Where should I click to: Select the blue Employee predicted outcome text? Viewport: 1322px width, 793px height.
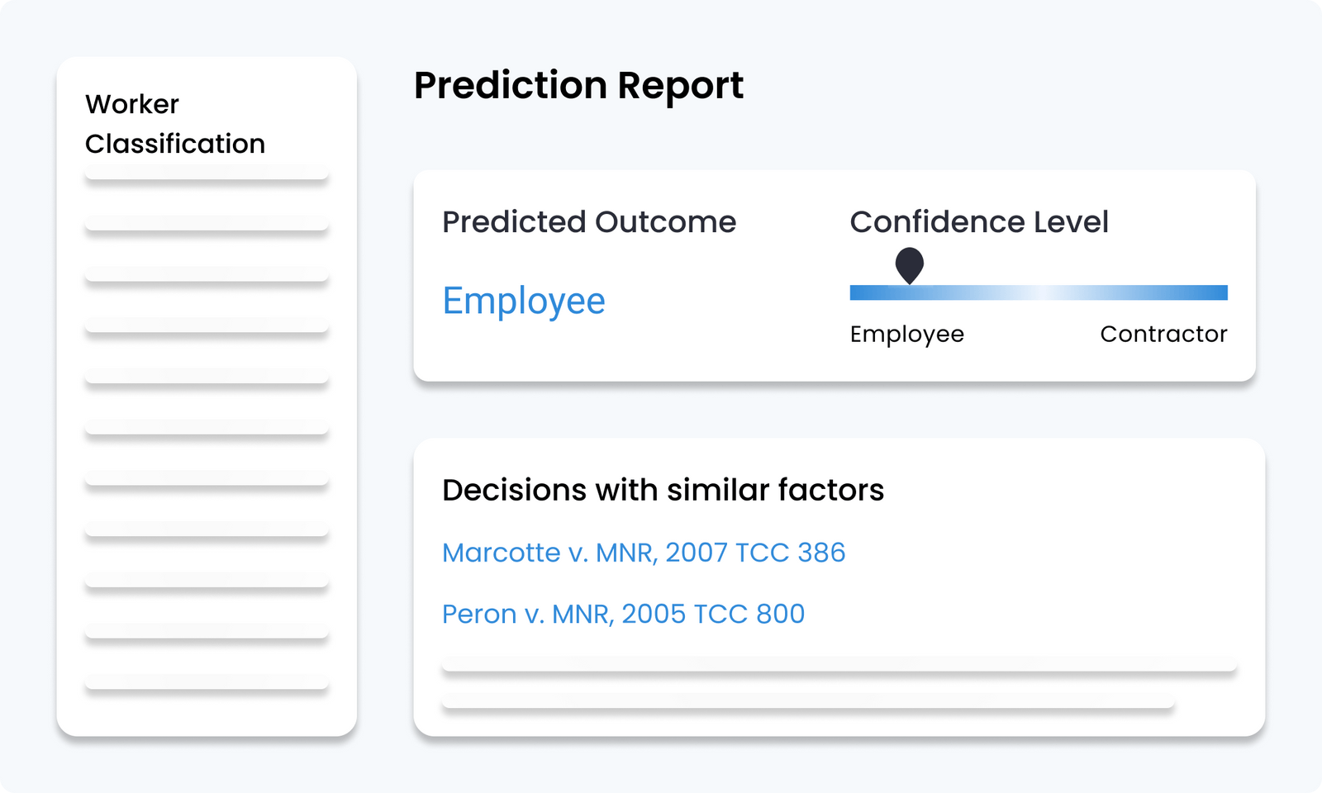524,301
